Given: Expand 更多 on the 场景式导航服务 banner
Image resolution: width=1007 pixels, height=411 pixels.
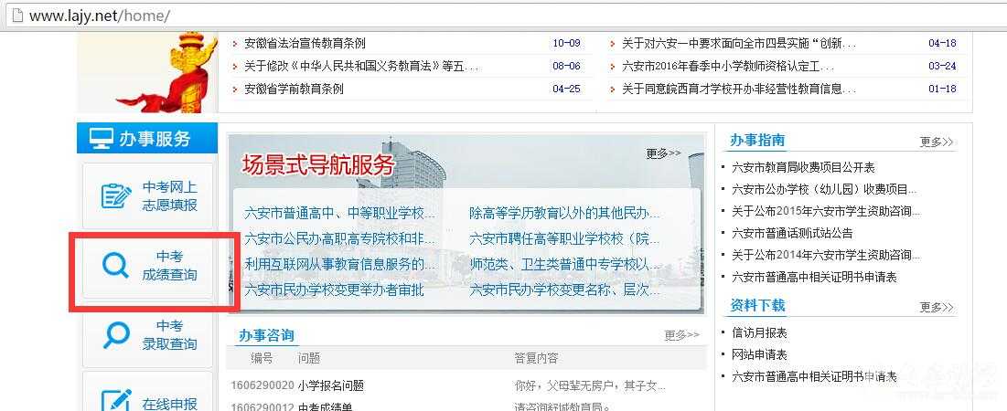Looking at the screenshot, I should click(x=663, y=153).
